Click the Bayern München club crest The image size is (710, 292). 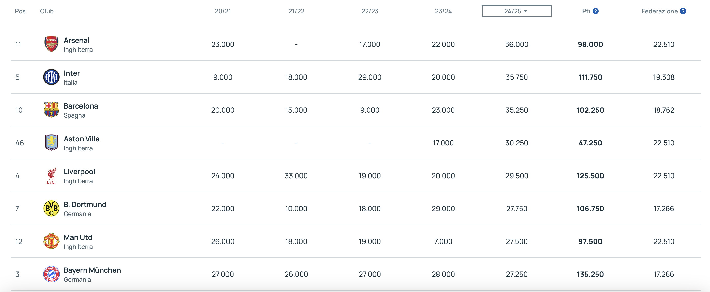tap(51, 274)
